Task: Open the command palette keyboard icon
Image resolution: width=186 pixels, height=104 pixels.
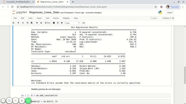Action: point(83,23)
